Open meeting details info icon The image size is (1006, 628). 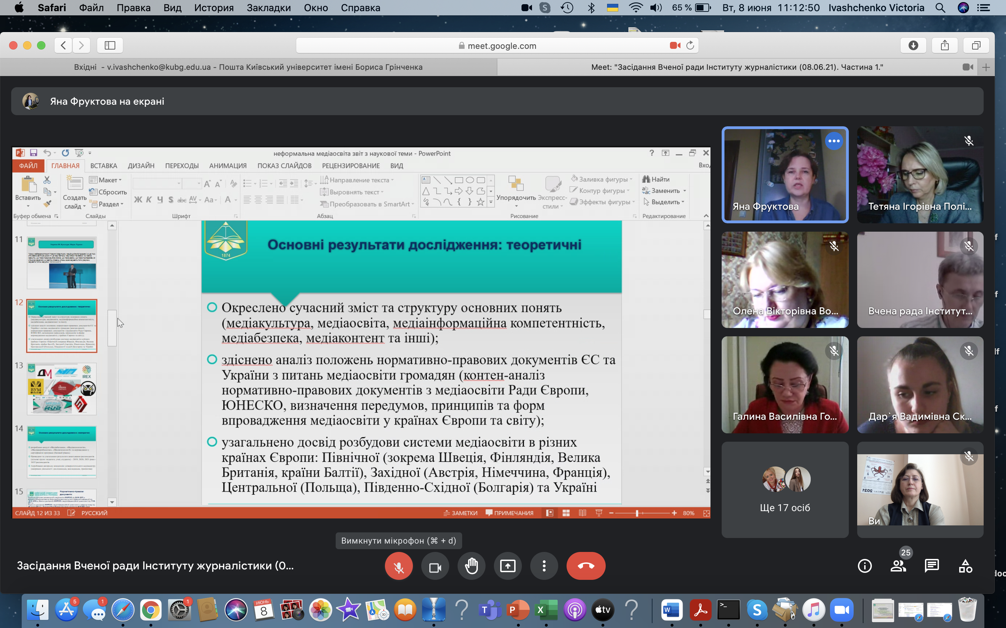tap(865, 566)
